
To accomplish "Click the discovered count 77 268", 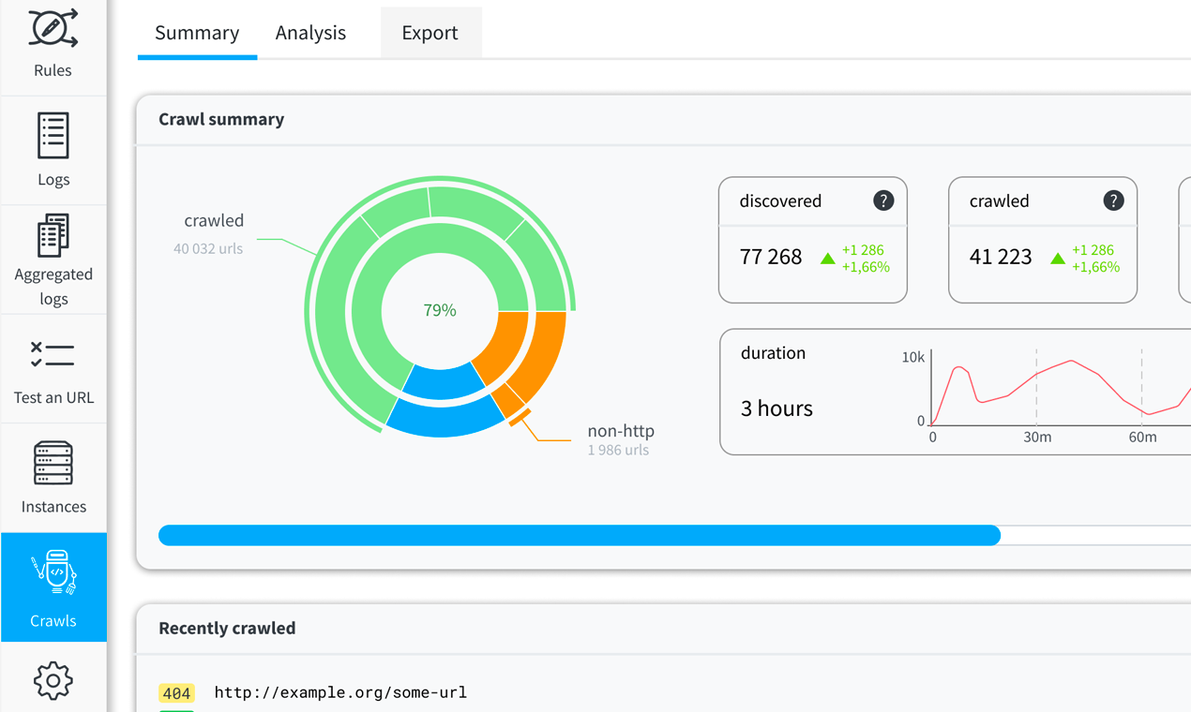I will (x=770, y=257).
